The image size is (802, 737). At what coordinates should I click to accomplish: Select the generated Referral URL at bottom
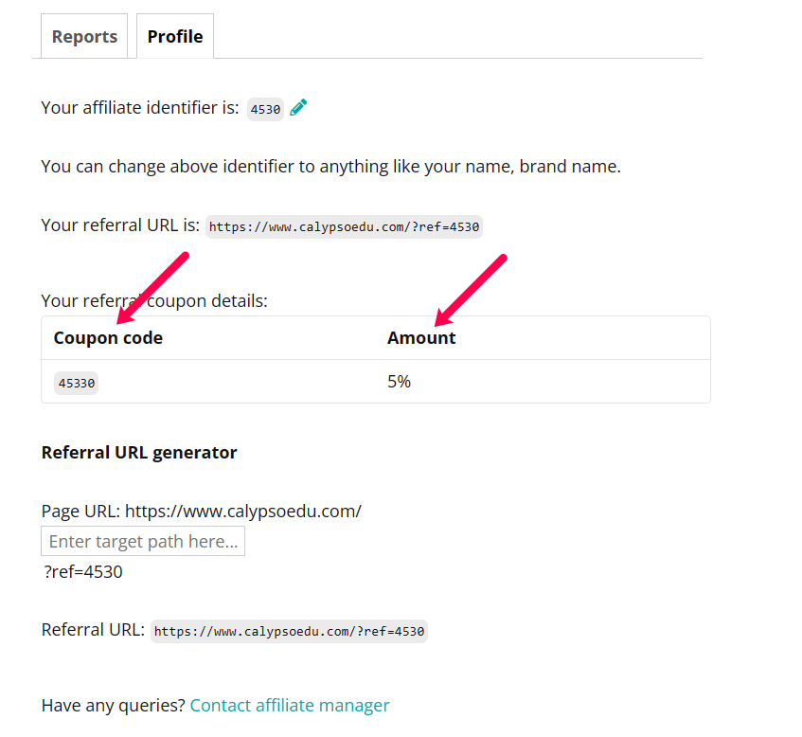click(x=289, y=631)
